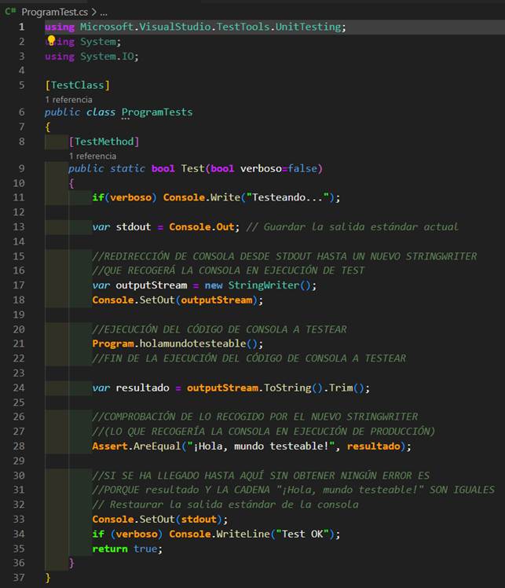Click 'System.IO' in the using statement
The width and height of the screenshot is (505, 588).
coord(107,57)
